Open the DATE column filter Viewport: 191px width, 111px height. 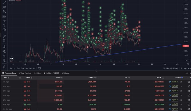coord(8,78)
